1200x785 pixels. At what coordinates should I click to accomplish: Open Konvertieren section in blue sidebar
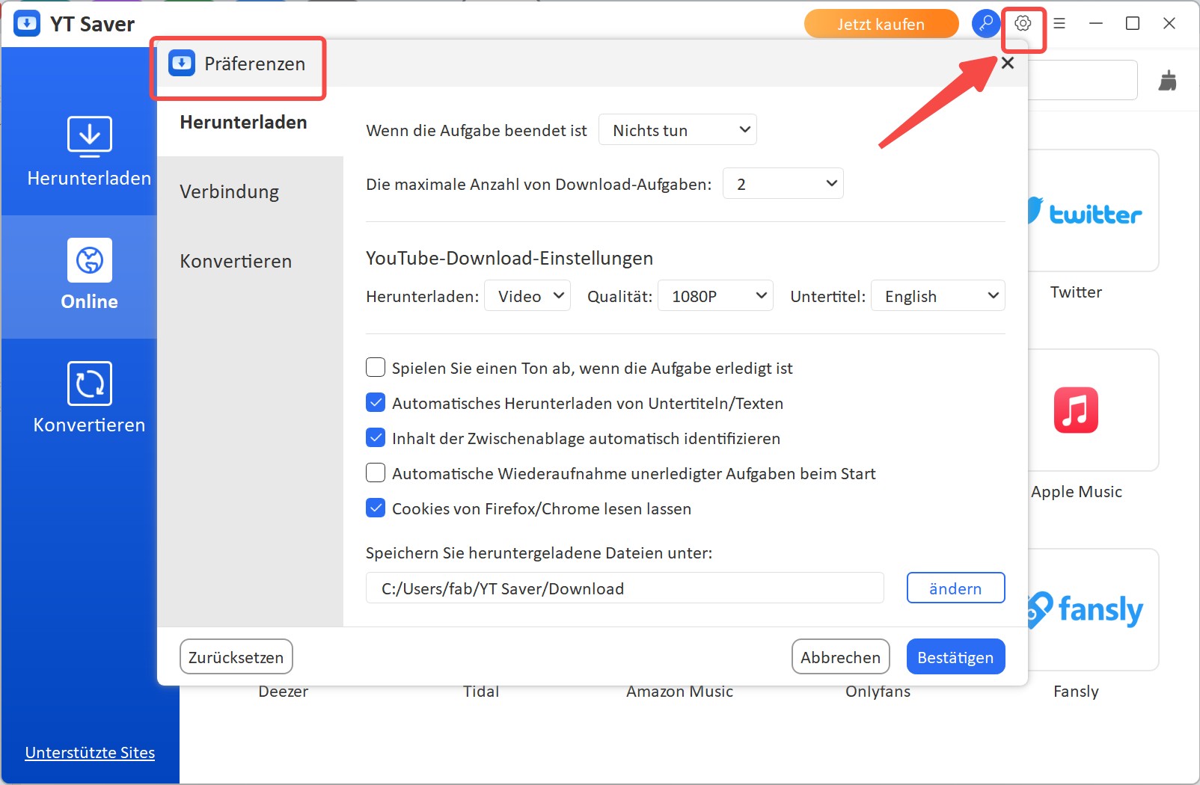(x=89, y=398)
